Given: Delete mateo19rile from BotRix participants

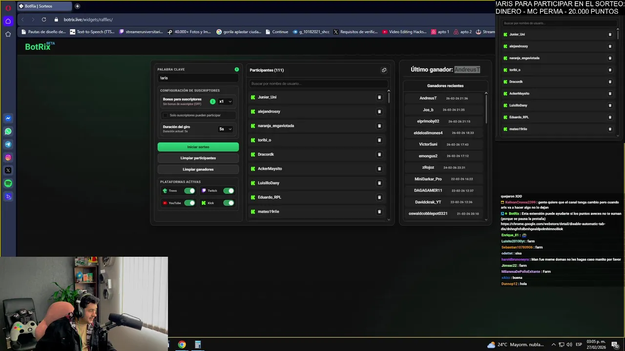Looking at the screenshot, I should point(379,212).
